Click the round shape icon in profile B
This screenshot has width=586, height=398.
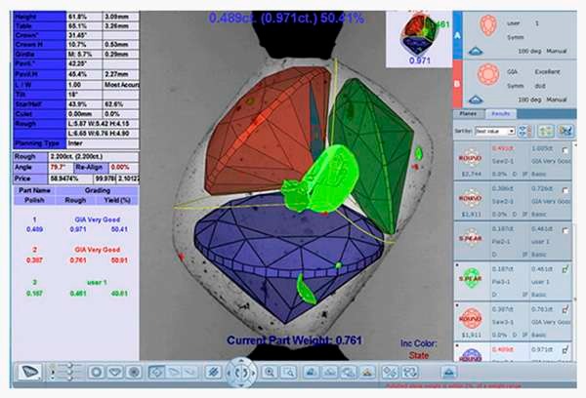pos(487,73)
